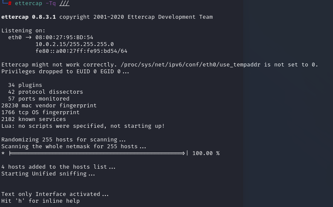
Task: Click the asterisk before the progress bar
Action: pyautogui.click(x=3, y=153)
